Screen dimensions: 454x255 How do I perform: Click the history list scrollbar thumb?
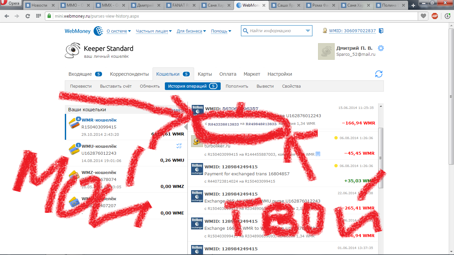coord(381,158)
